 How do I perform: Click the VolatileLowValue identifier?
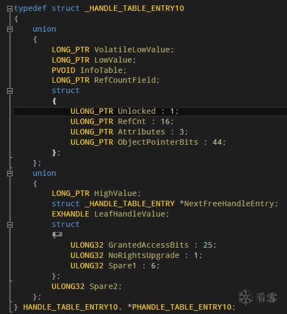point(132,50)
